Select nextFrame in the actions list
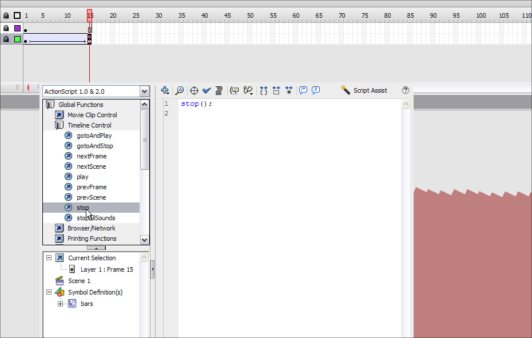The image size is (532, 338). pos(92,156)
